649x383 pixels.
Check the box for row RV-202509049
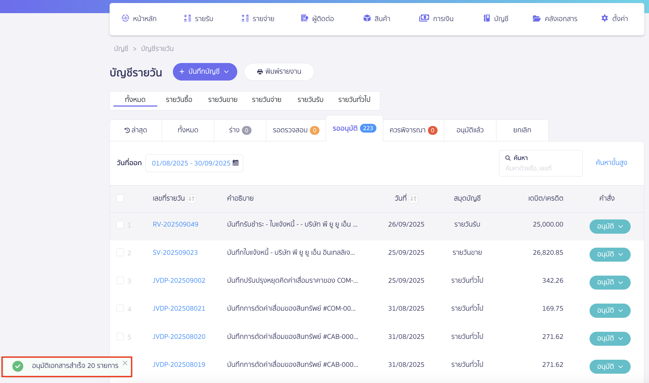coord(120,224)
